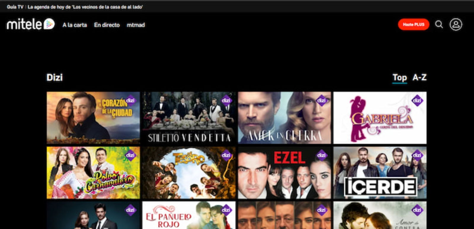Click dizi badge on El Tesoro card

[226, 155]
